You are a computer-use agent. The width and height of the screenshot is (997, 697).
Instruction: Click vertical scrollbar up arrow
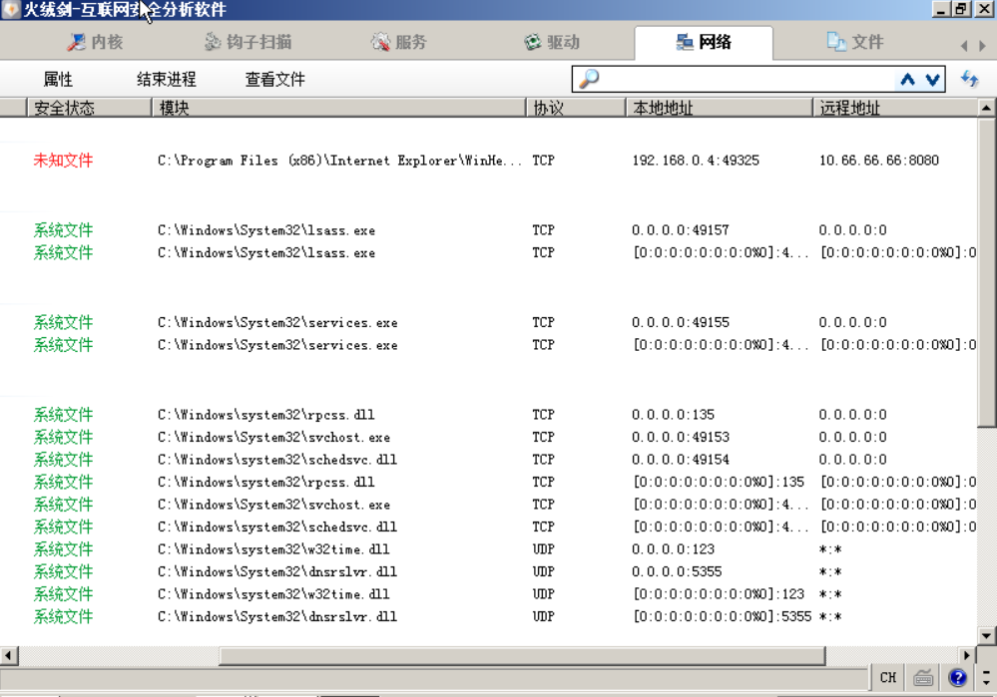(986, 108)
